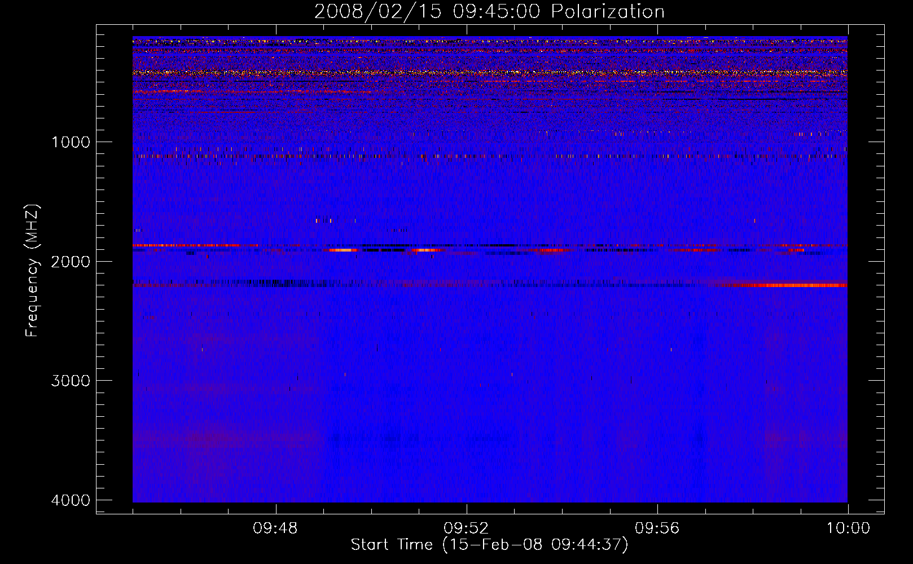Image resolution: width=913 pixels, height=564 pixels.
Task: Click the bright red band at right near 2200 MHz
Action: point(790,285)
